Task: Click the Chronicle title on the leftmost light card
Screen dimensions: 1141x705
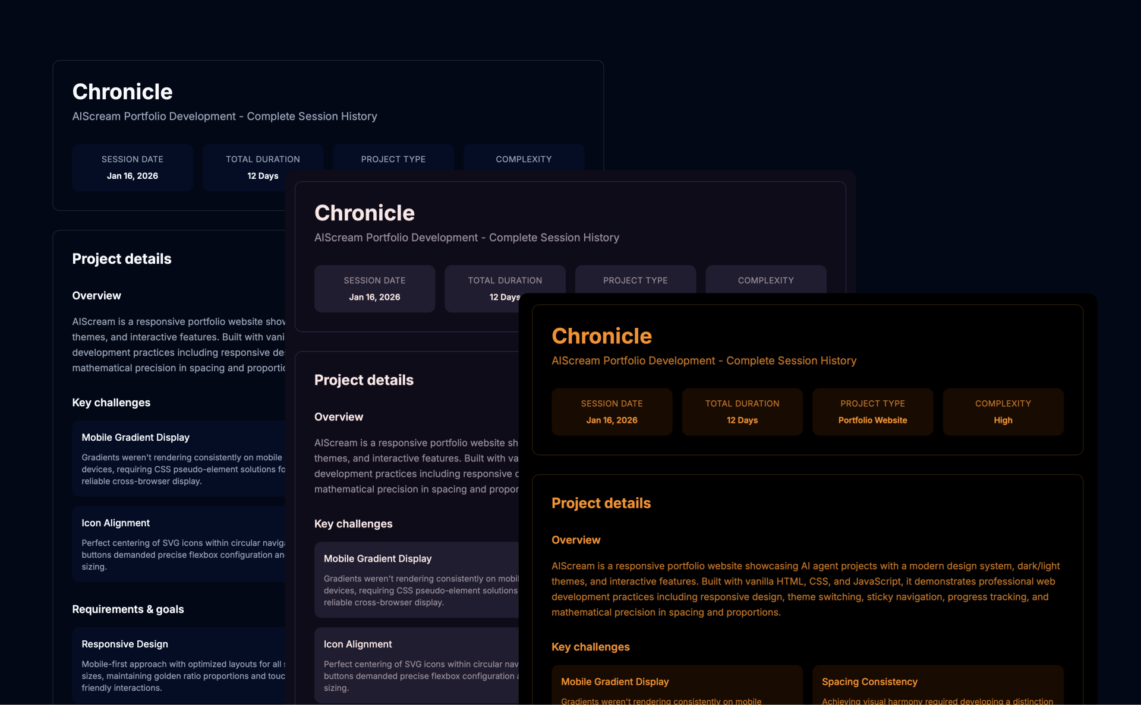Action: click(x=122, y=91)
